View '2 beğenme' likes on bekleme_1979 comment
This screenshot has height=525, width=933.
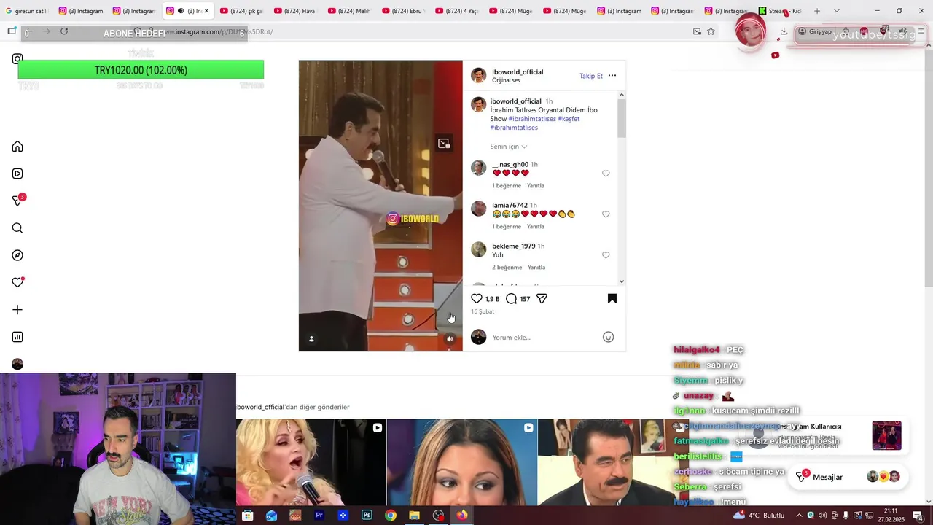[507, 268]
